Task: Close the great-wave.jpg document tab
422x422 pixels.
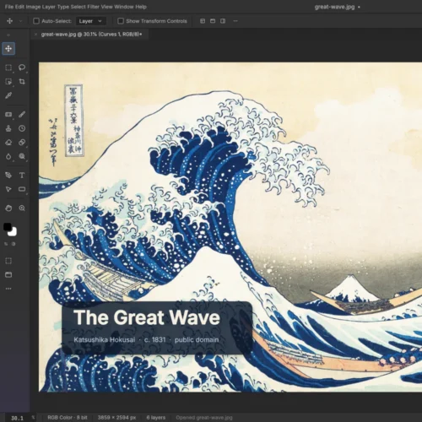Action: (35, 35)
